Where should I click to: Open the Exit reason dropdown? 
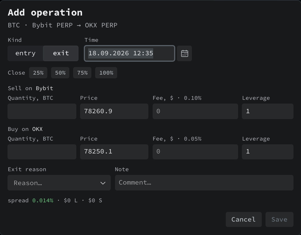[x=59, y=183]
